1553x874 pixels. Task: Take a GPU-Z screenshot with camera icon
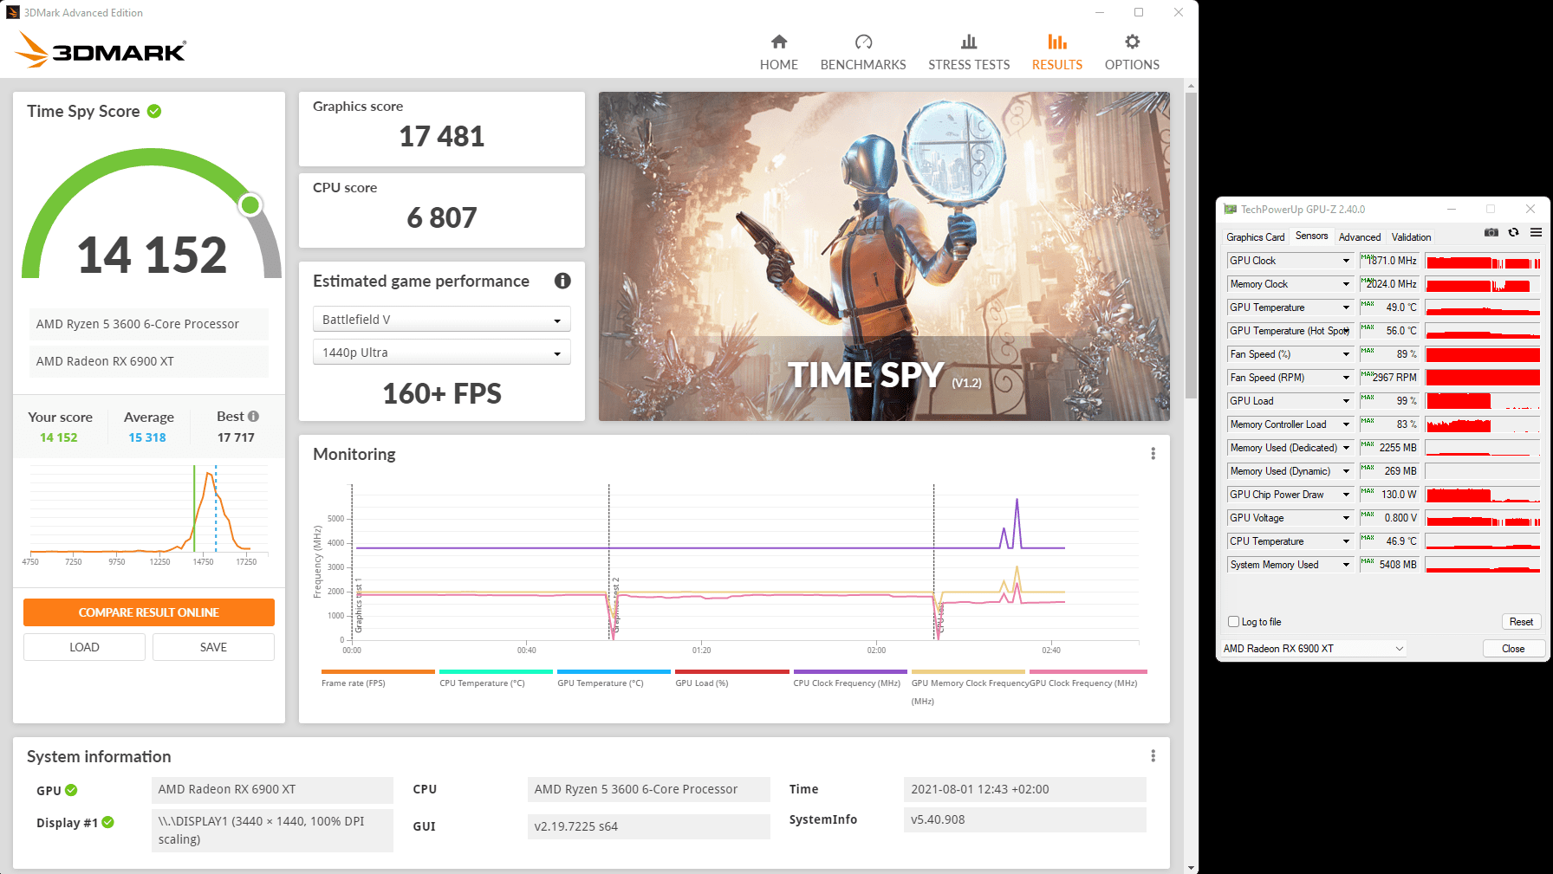point(1491,233)
